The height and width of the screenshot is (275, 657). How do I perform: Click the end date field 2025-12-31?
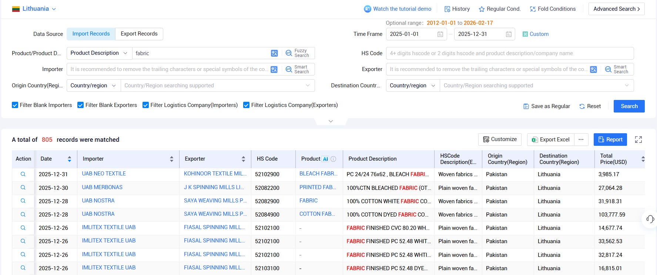coord(485,34)
